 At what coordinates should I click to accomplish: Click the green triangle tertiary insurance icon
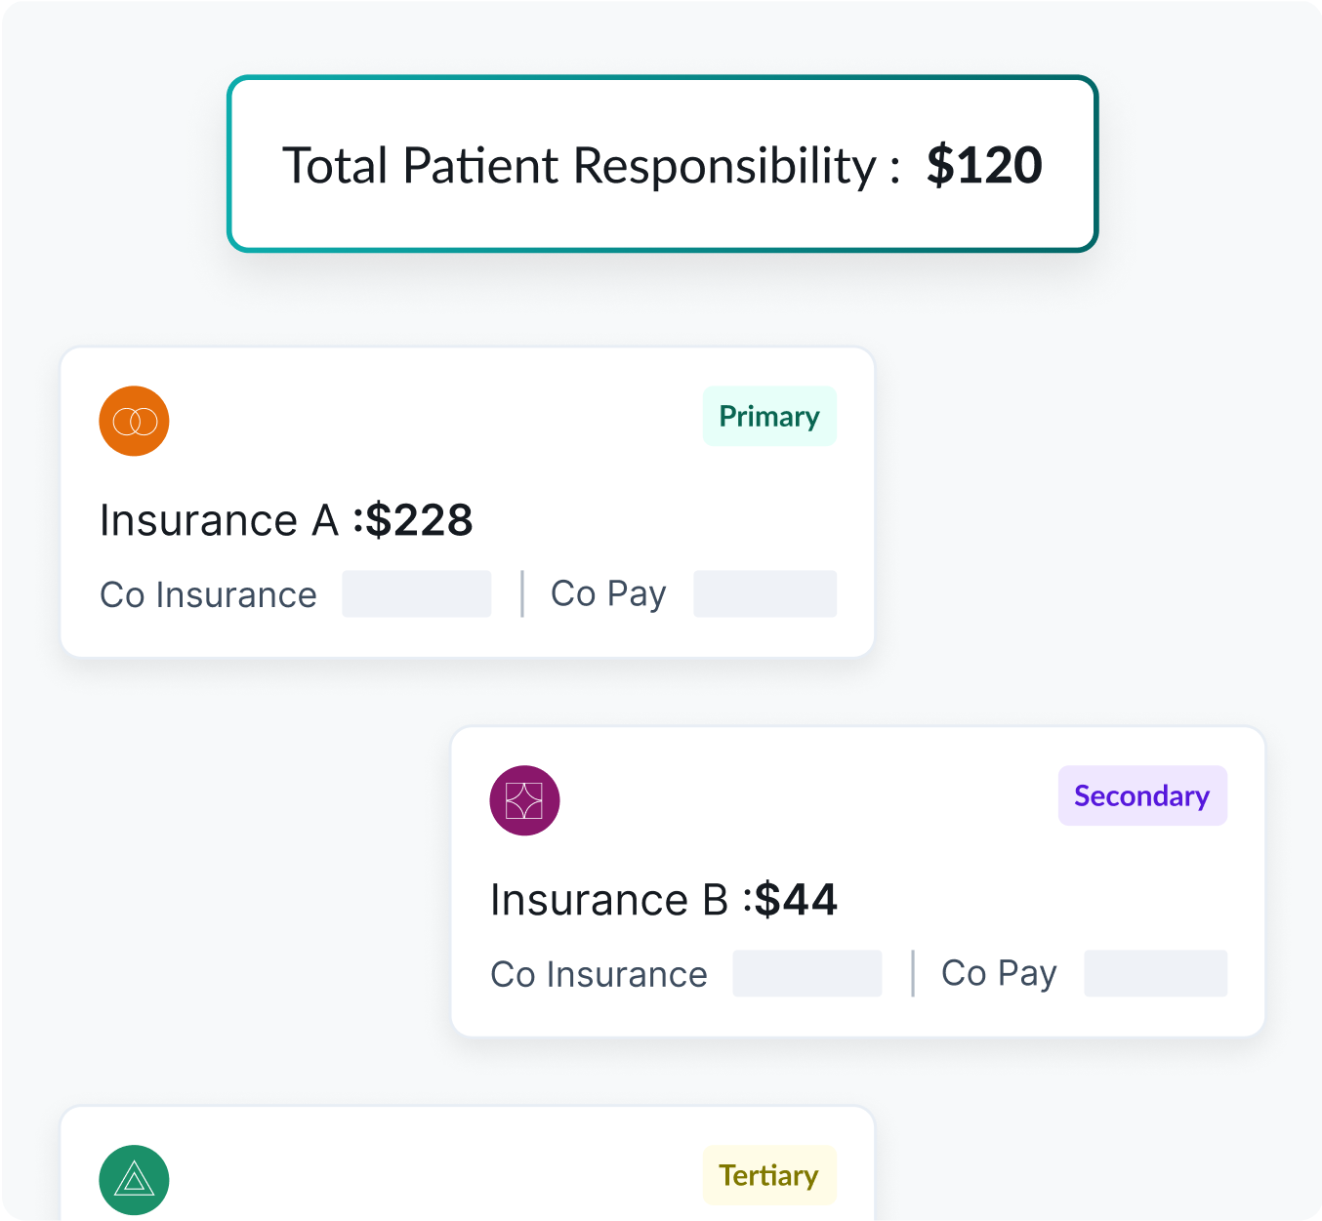[134, 1180]
